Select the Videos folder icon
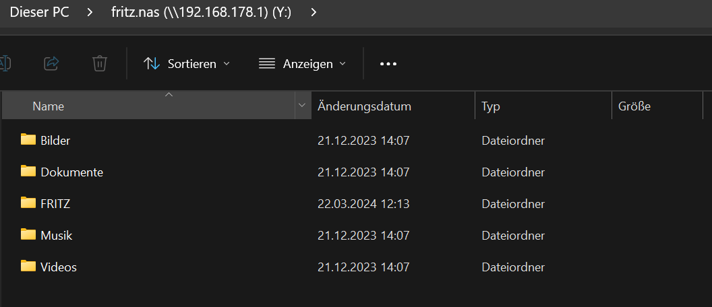This screenshot has height=307, width=712. [28, 266]
